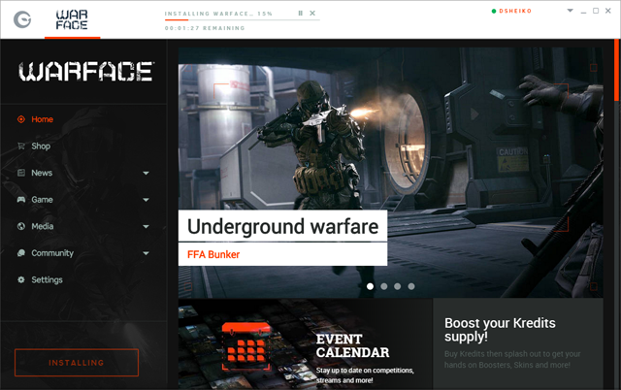Open the Boost your Kredits supply promo

(517, 344)
